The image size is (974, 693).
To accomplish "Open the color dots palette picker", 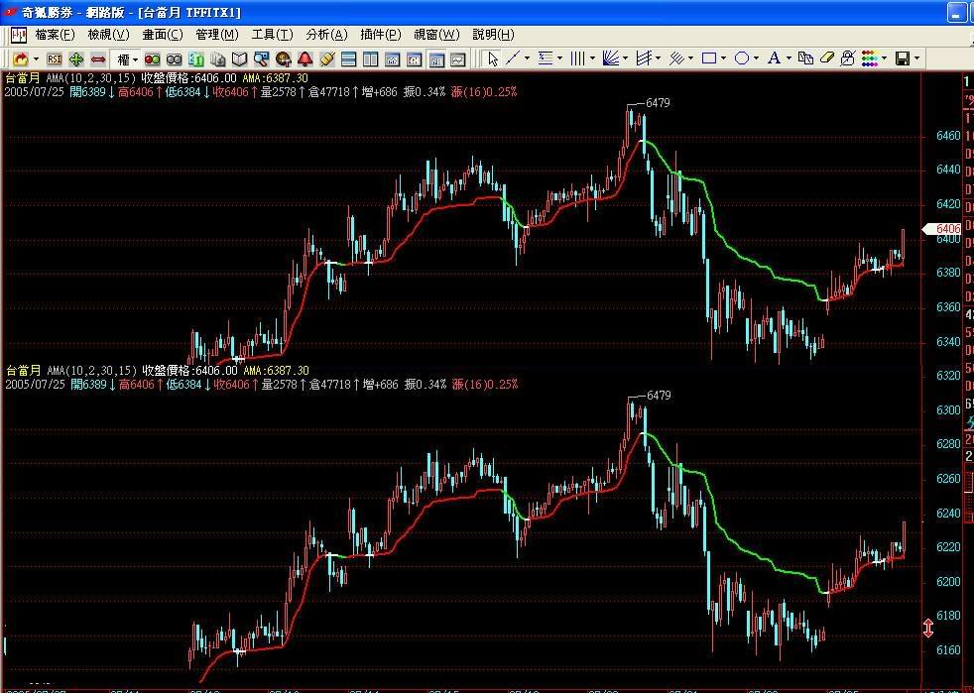I will click(870, 58).
